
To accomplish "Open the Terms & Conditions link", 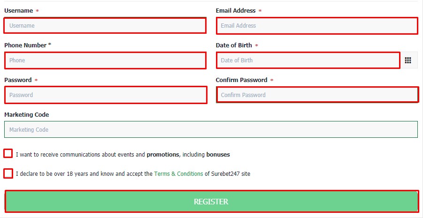I will point(178,174).
